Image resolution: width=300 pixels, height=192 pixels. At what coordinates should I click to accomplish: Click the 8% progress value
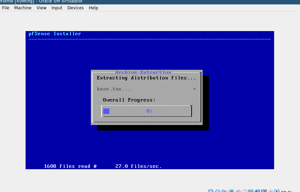click(149, 111)
